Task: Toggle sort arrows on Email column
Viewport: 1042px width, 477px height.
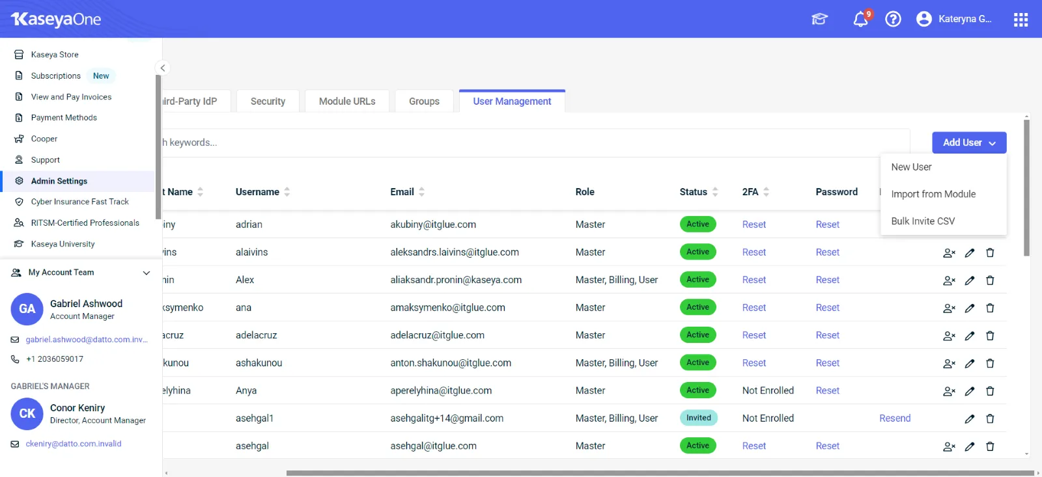Action: (x=421, y=192)
